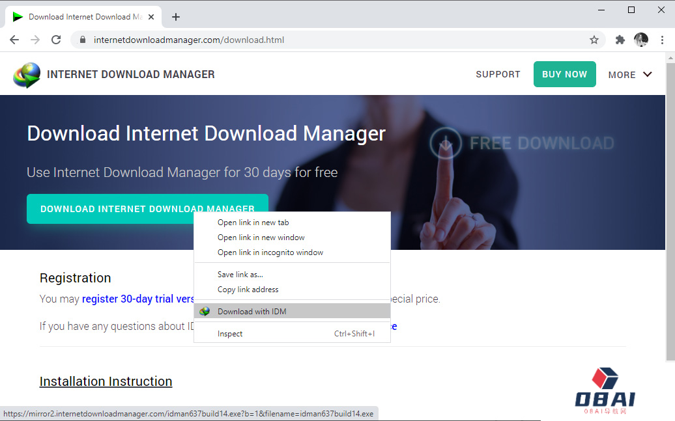Expand the MORE dropdown chevron
675x421 pixels.
[x=648, y=74]
